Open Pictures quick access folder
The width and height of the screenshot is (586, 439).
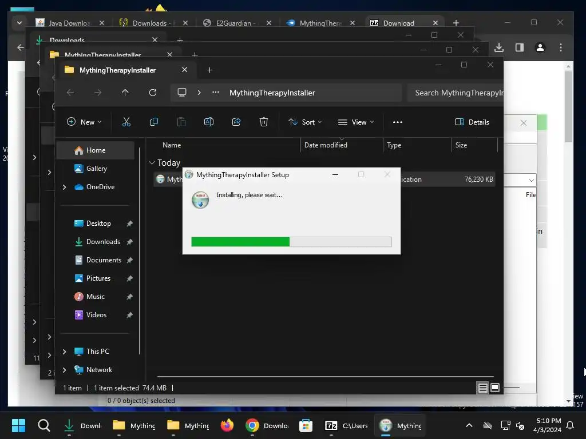tap(98, 278)
